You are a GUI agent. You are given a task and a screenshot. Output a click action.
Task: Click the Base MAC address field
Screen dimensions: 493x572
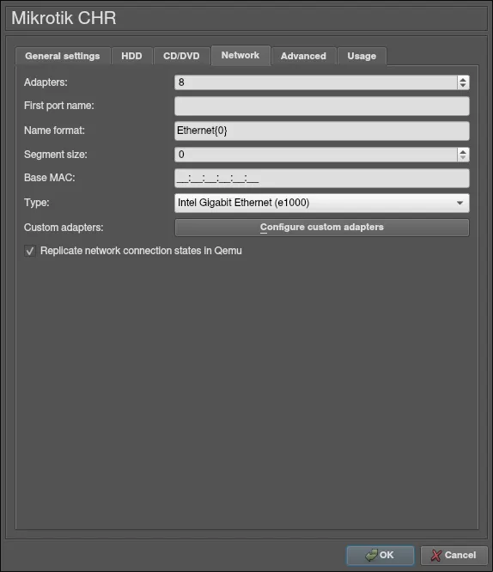pos(322,179)
